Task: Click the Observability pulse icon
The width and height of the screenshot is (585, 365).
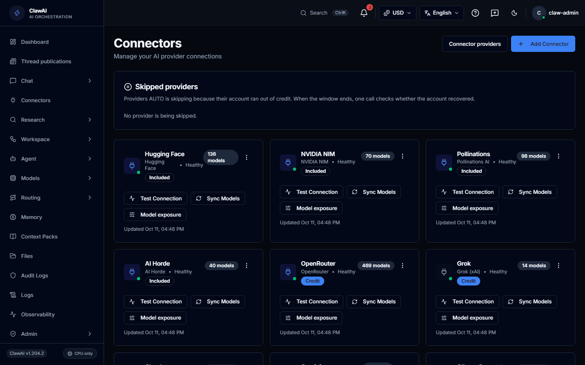Action: click(x=13, y=314)
